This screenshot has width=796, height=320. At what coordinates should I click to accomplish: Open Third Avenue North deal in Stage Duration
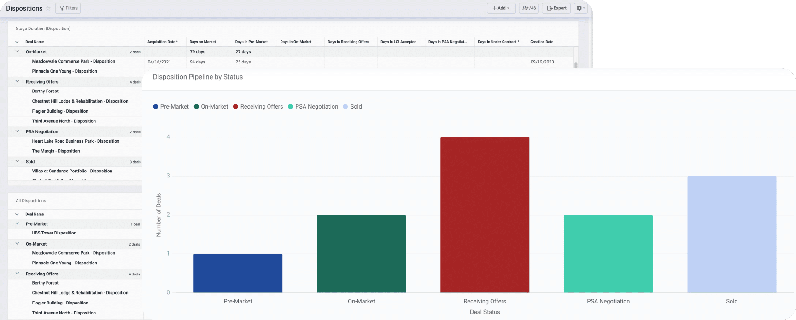tap(64, 121)
